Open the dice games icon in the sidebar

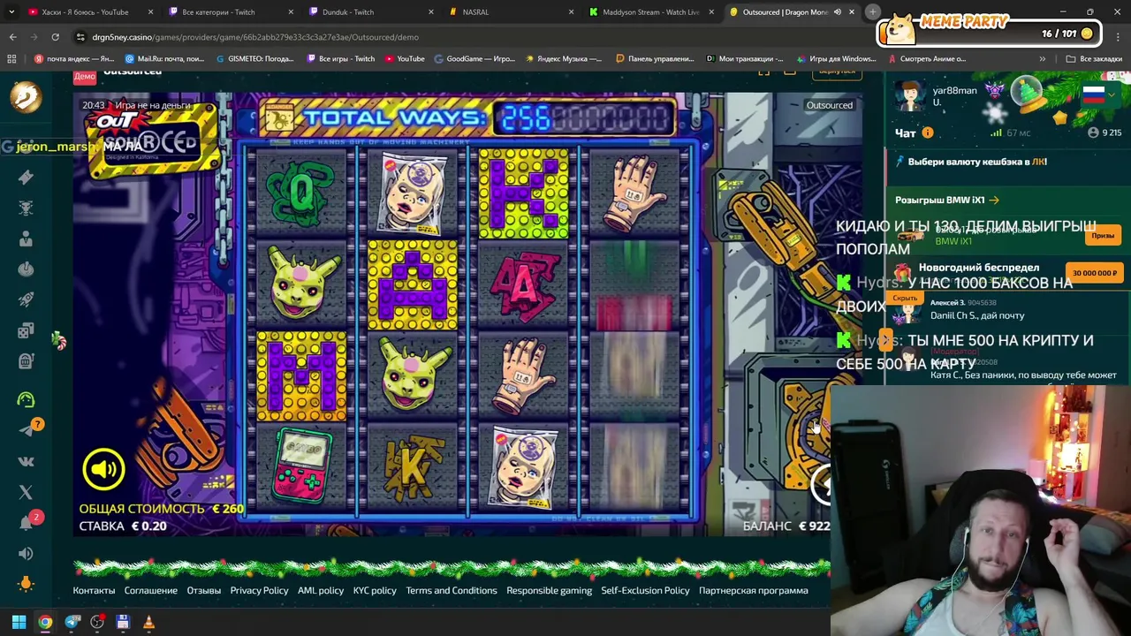coord(26,330)
